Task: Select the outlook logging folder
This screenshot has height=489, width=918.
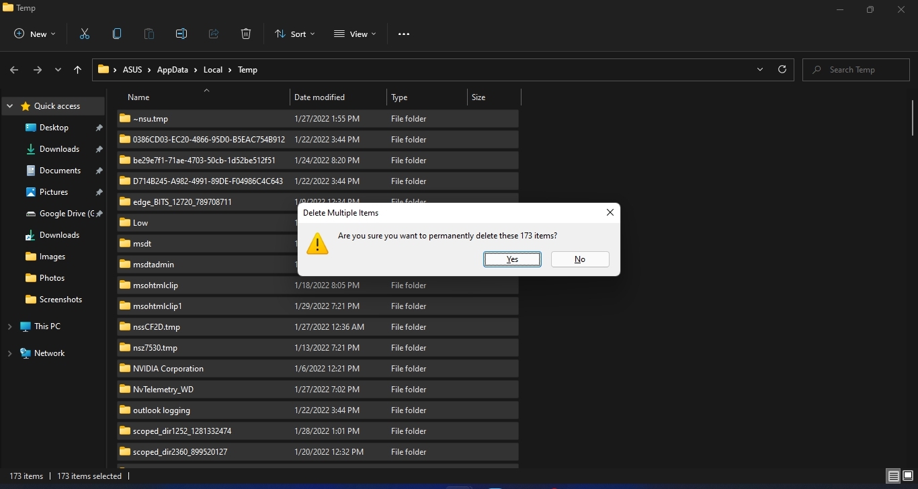Action: (318, 410)
